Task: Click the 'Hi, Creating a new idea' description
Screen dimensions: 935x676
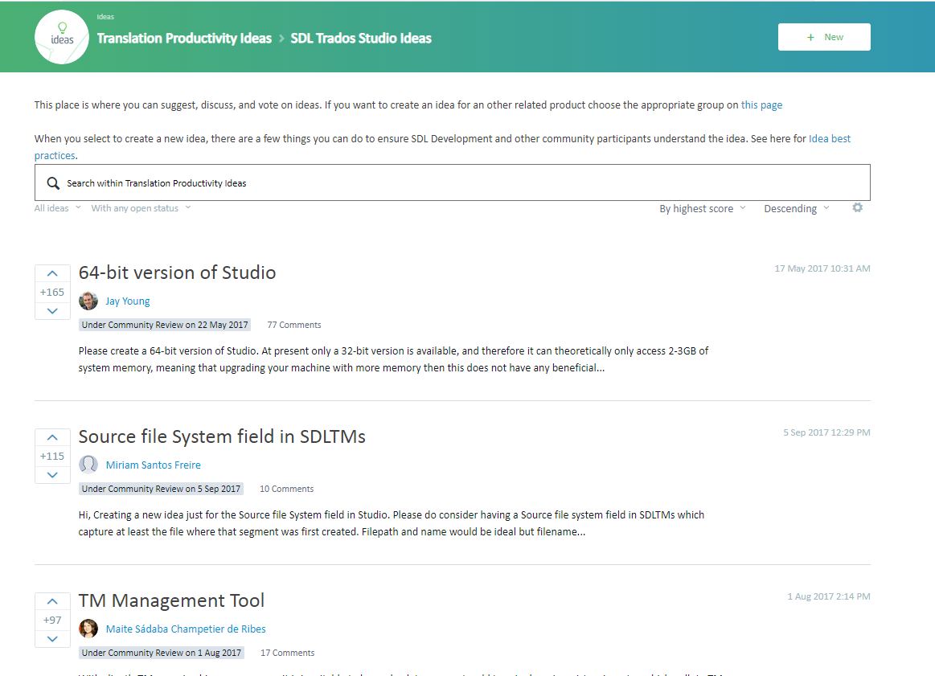Action: pos(392,523)
